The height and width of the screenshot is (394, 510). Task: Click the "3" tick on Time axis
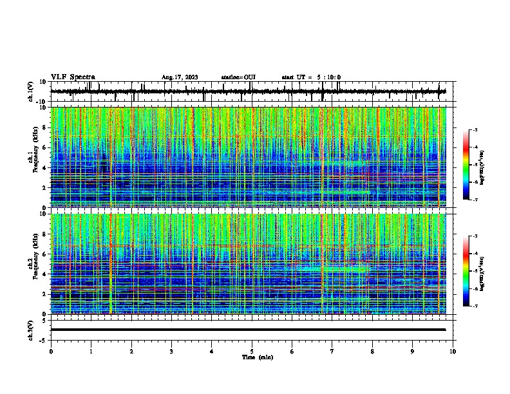coord(171,352)
